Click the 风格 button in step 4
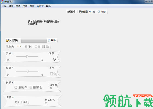 coord(17,102)
